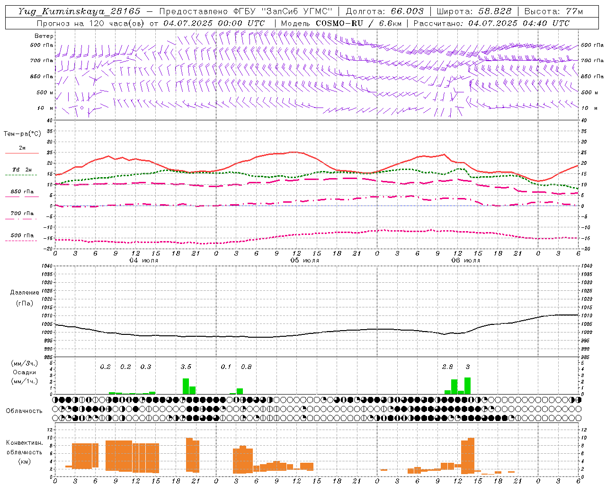Click the longitude value Долгота: 66.003

[x=385, y=11]
